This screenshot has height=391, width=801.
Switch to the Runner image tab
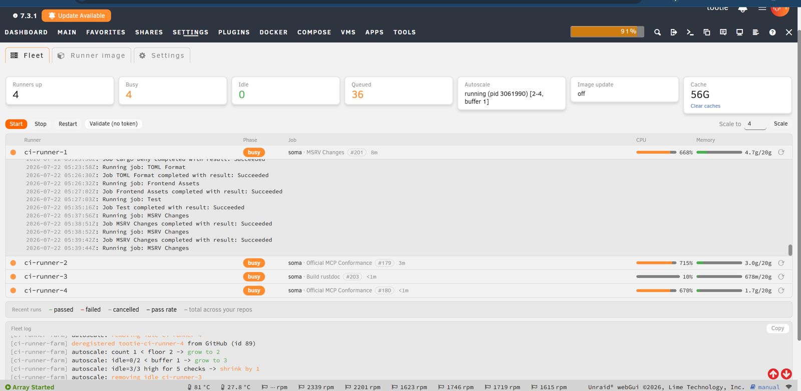(92, 55)
